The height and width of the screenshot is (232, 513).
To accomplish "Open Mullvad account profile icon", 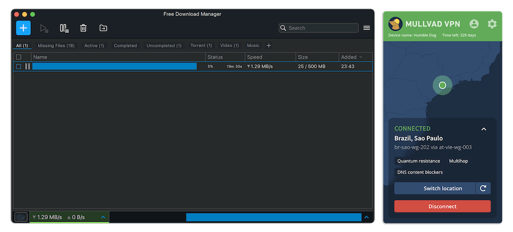I will (473, 24).
